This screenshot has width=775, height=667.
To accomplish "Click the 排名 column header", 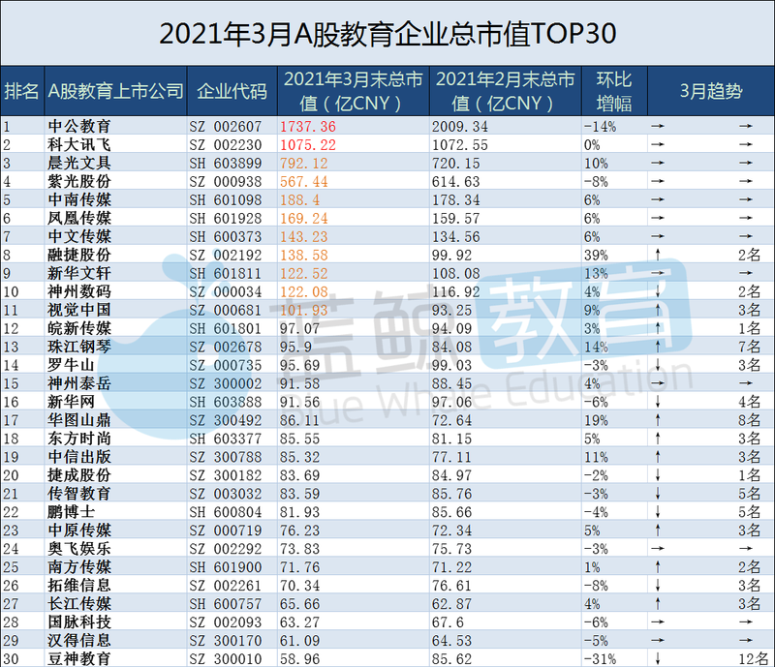I will click(x=21, y=91).
